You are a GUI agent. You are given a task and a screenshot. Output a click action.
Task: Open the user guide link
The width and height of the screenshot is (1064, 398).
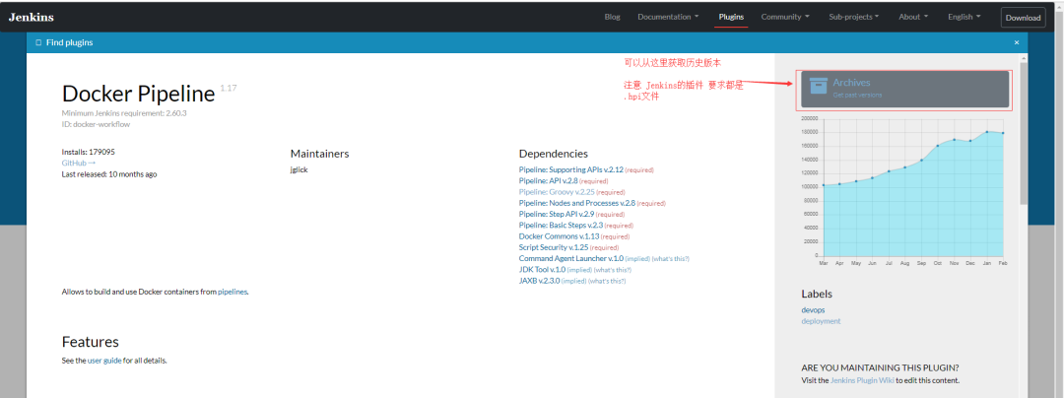(x=104, y=361)
